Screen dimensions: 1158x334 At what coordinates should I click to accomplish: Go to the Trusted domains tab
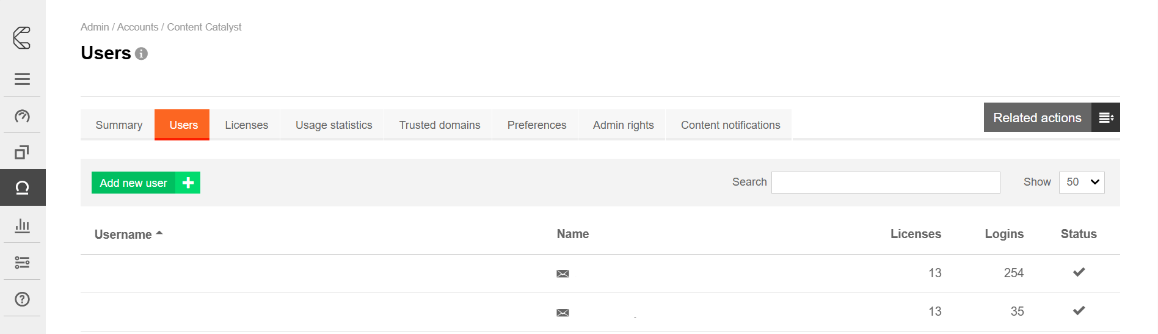click(439, 125)
